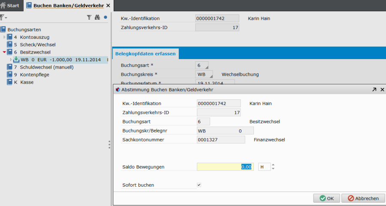Select 5 Scheck/Wechsel entry
Screen dimensions: 386x206
[x=35, y=45]
